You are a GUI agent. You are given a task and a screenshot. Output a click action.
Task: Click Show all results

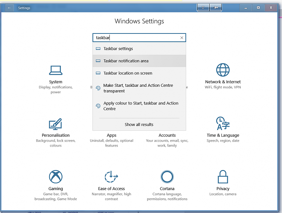[x=139, y=124]
